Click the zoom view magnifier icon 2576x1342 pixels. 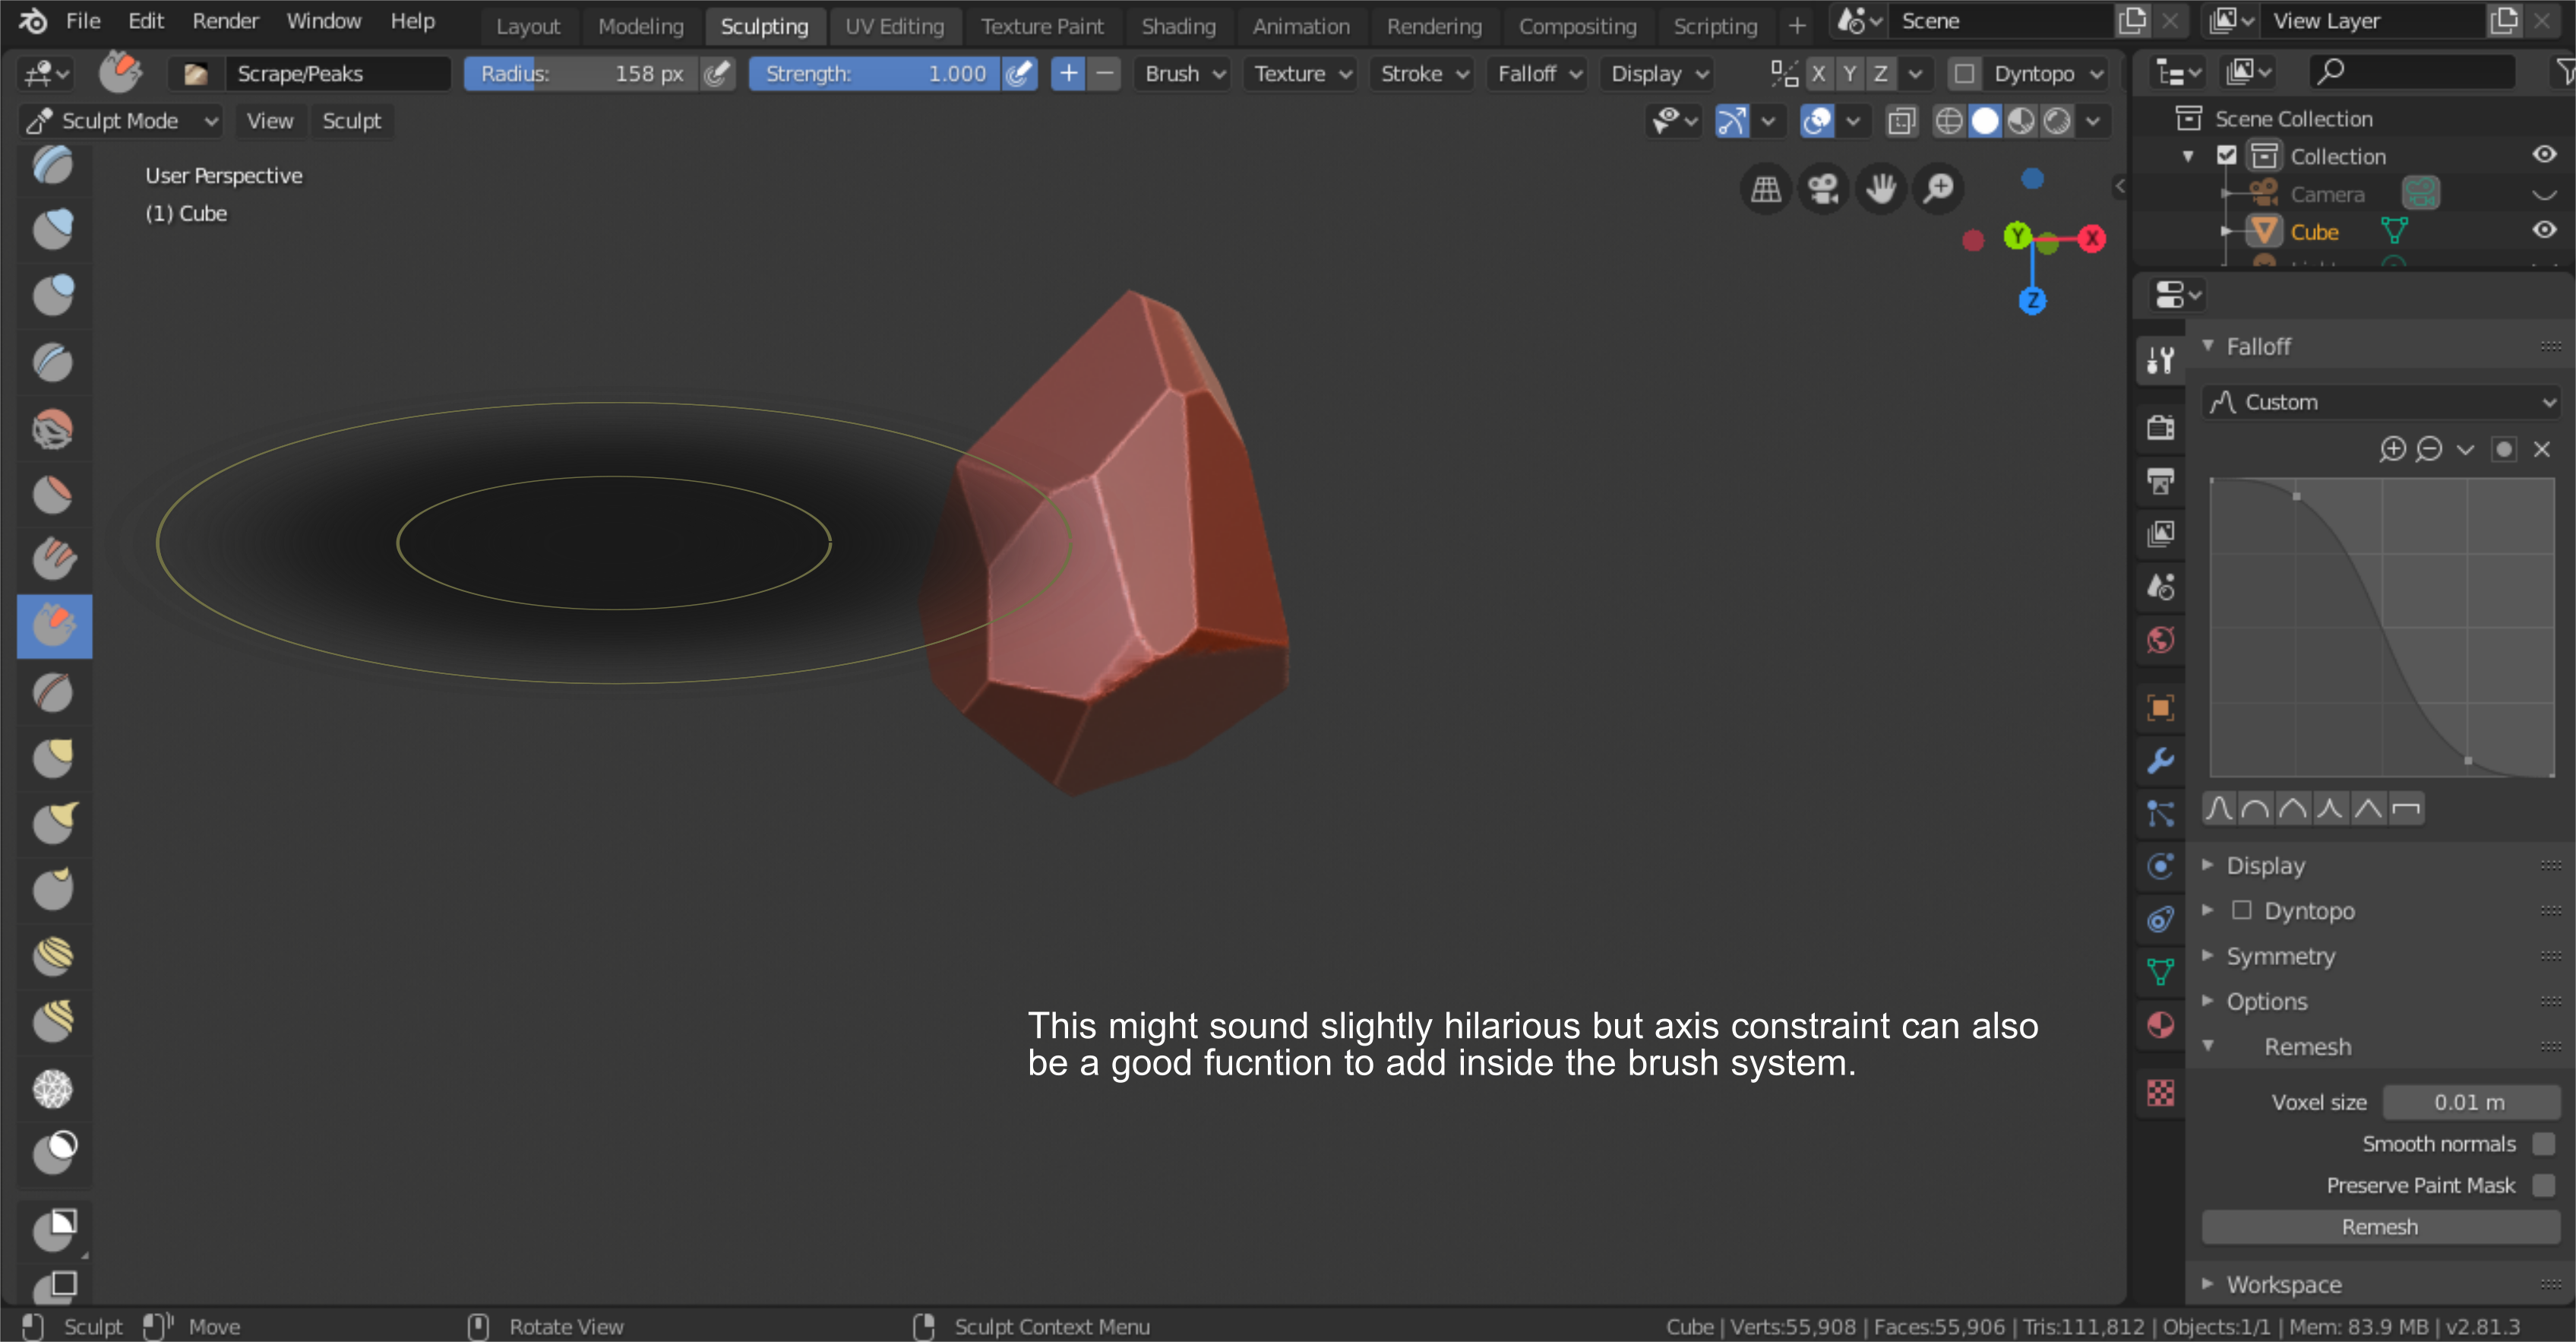(x=1939, y=188)
